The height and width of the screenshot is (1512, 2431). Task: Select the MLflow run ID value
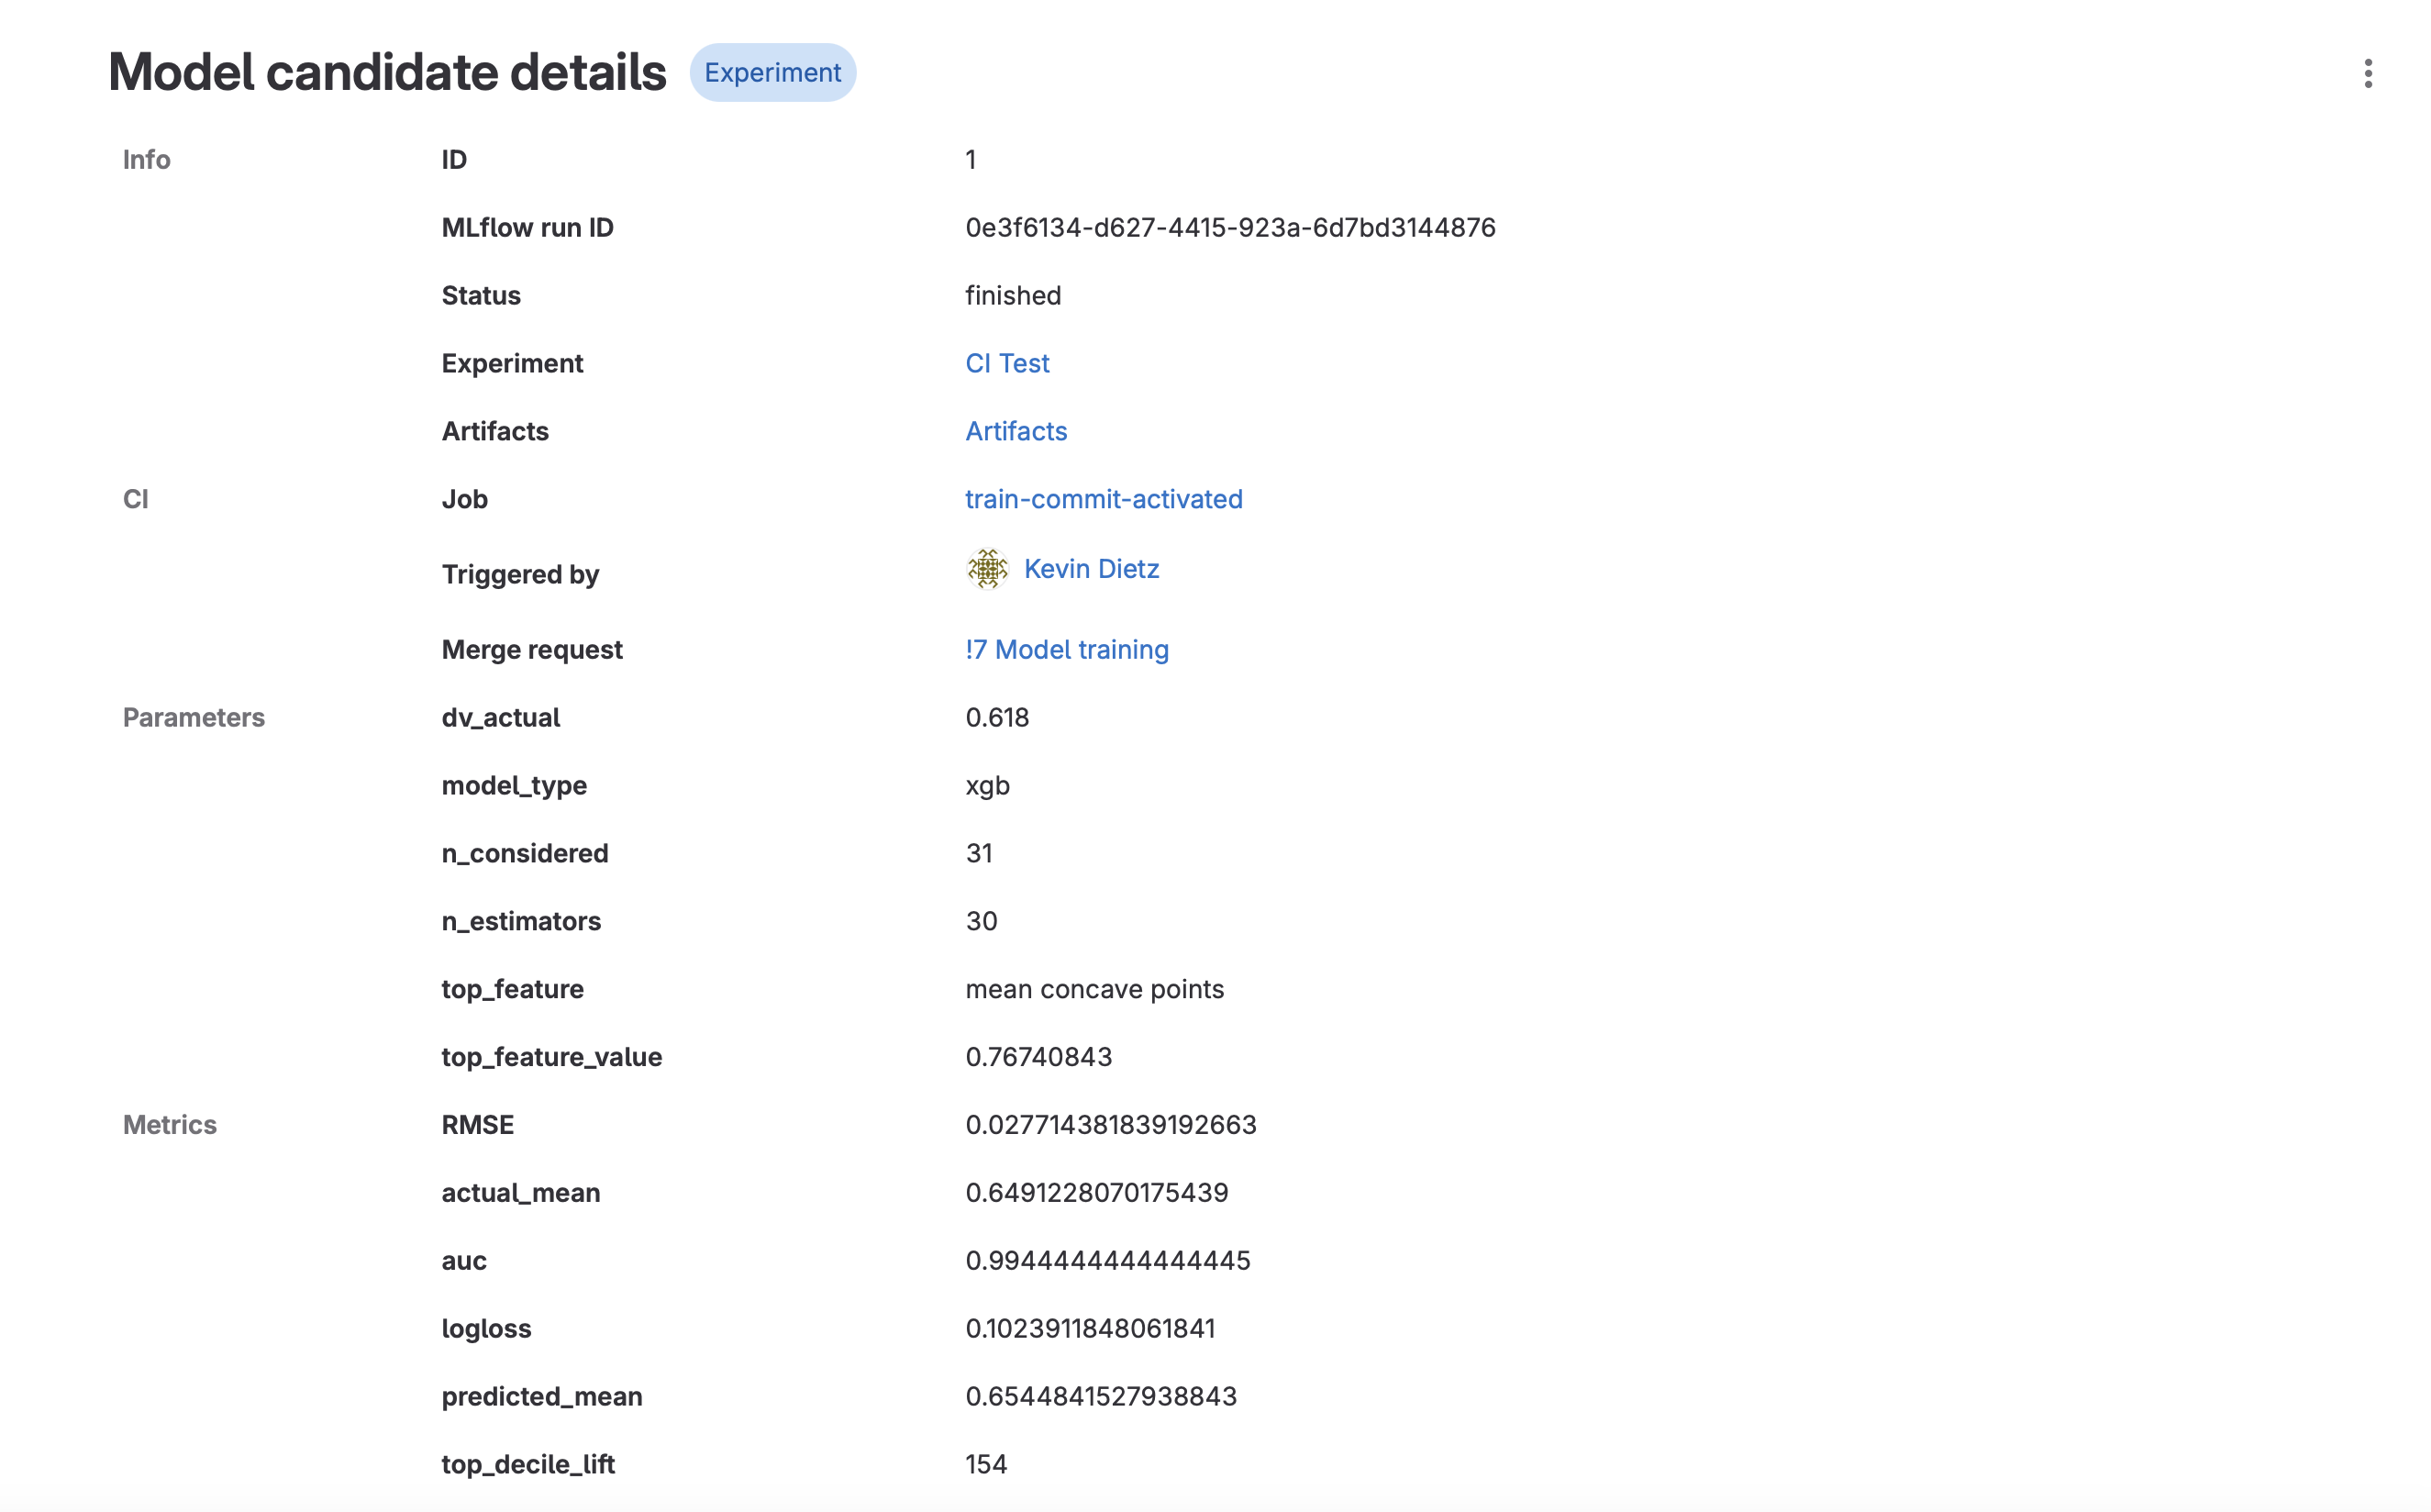1228,227
